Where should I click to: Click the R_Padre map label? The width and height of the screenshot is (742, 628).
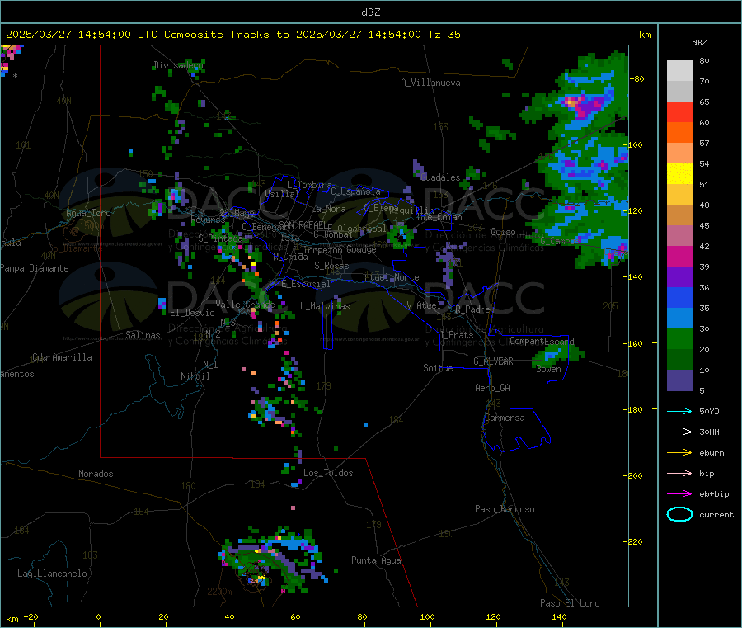coord(472,309)
